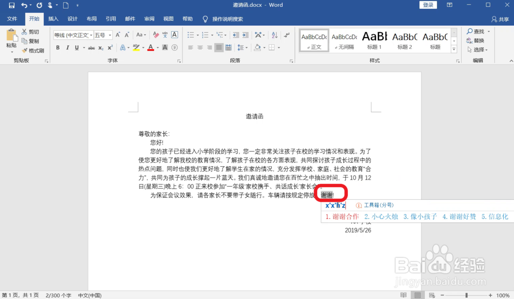This screenshot has width=514, height=299.
Task: Open line spacing dropdown
Action: click(x=242, y=47)
